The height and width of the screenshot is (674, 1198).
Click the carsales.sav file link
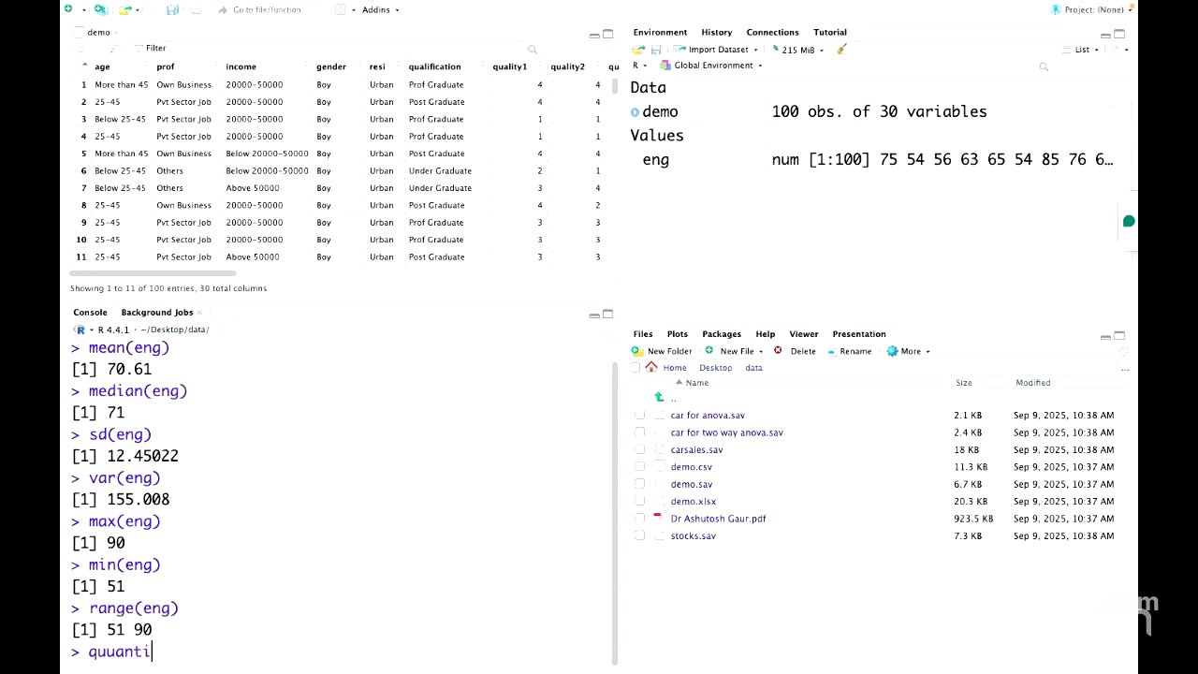coord(696,449)
